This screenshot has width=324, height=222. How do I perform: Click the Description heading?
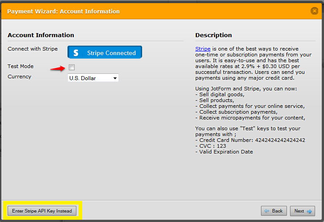[x=214, y=35]
